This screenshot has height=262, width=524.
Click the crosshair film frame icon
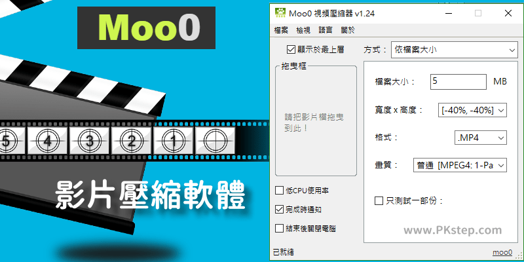[x=215, y=141]
